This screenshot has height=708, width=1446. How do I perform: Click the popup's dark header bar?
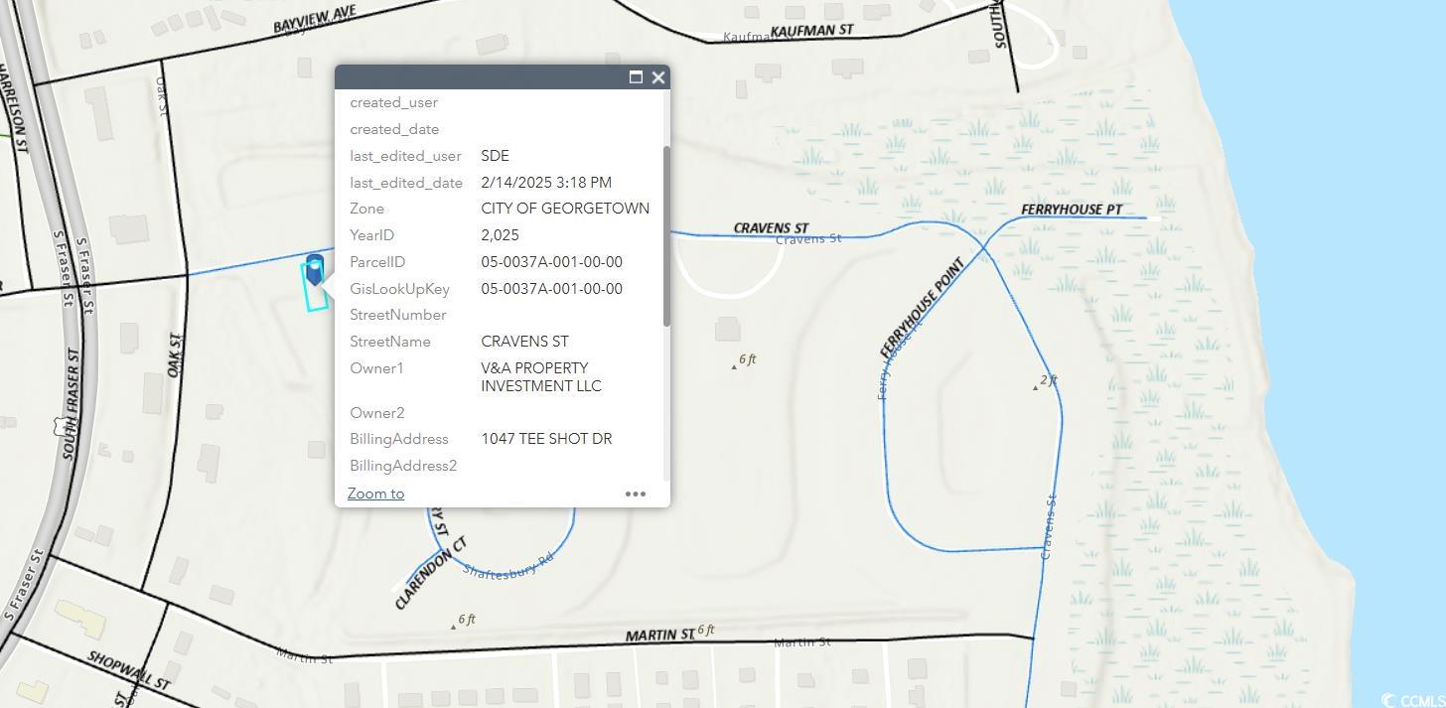coord(477,77)
